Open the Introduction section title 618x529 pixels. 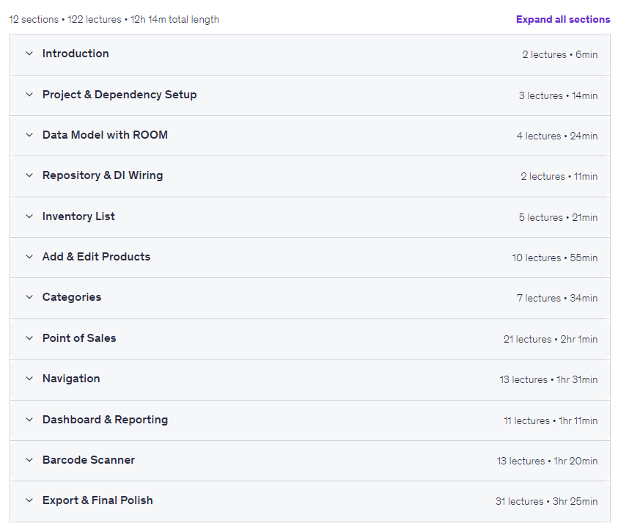pyautogui.click(x=76, y=54)
